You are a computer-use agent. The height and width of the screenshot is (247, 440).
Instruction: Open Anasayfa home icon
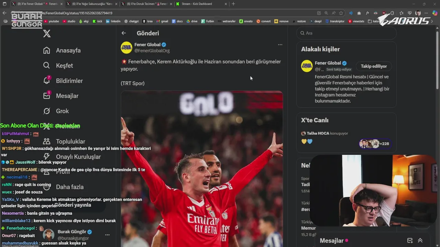[47, 50]
